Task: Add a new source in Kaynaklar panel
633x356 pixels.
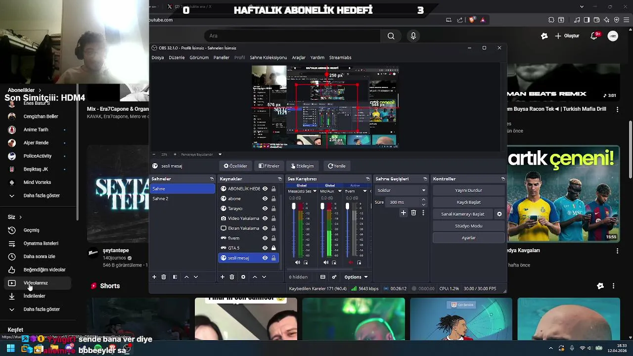Action: click(222, 277)
